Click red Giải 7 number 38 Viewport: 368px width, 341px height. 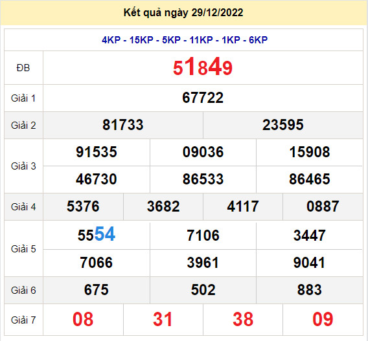click(x=243, y=319)
